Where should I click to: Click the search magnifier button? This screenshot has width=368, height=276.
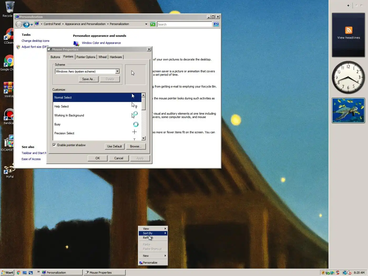[216, 24]
